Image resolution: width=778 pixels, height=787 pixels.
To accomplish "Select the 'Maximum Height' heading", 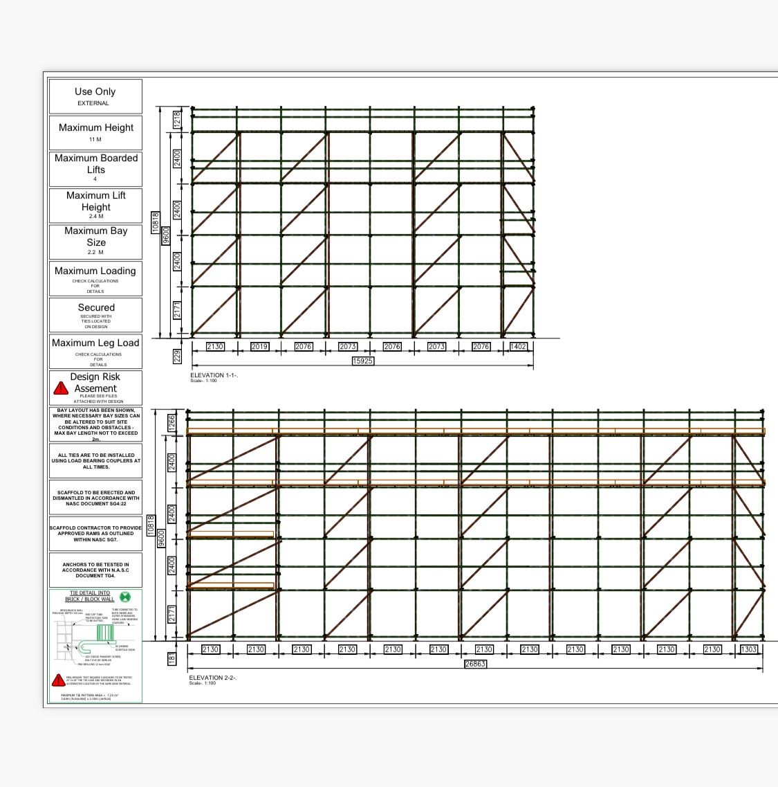I will 96,127.
